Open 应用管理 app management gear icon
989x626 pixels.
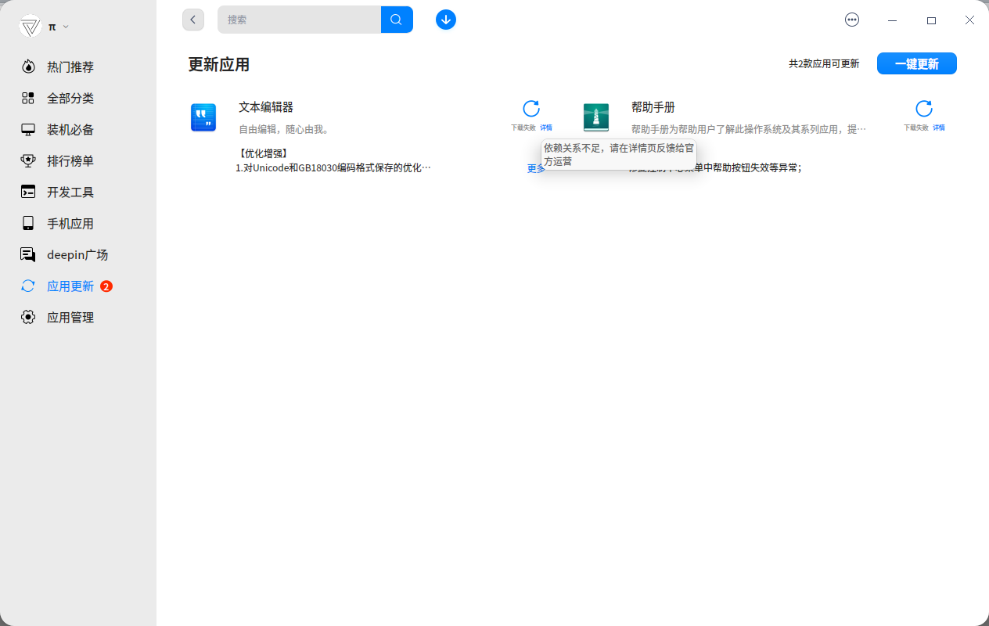[x=28, y=317]
